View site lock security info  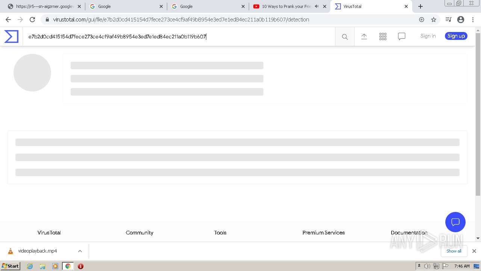[47, 20]
